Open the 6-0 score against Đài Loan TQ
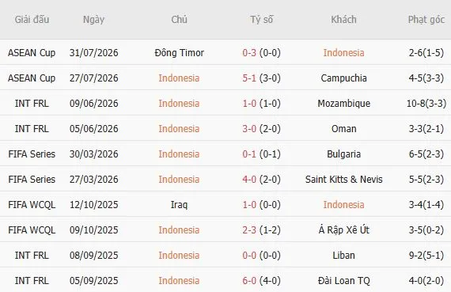The height and width of the screenshot is (292, 451). [249, 281]
